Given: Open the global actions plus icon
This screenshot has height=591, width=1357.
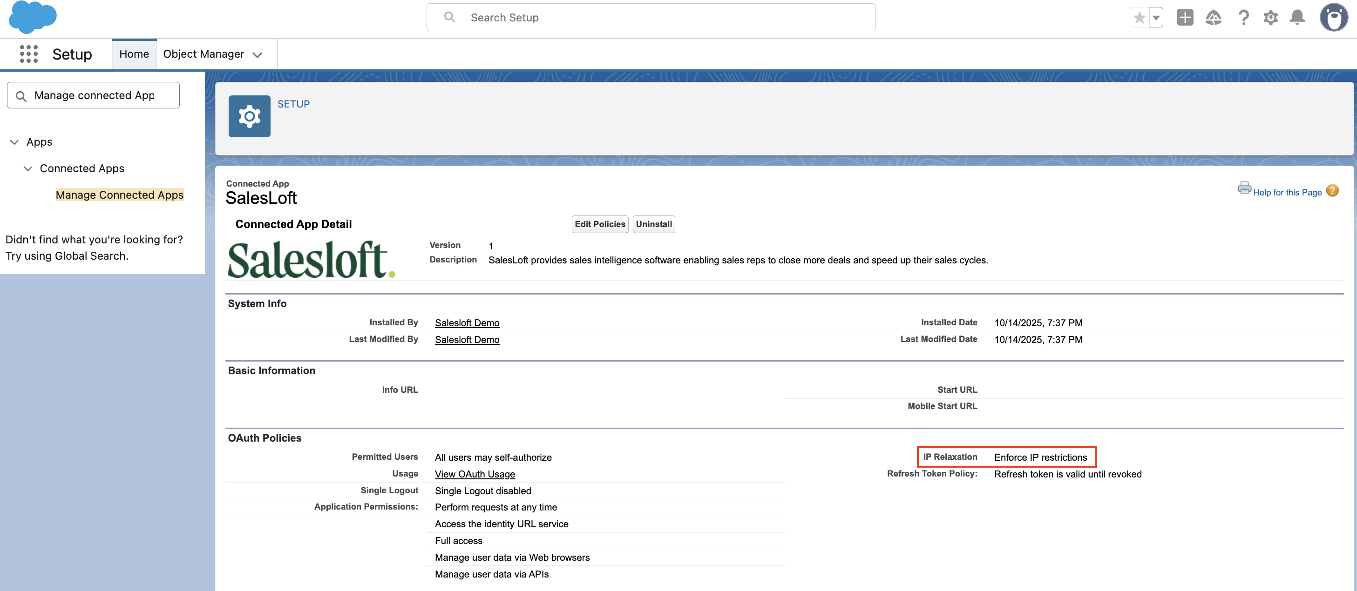Looking at the screenshot, I should point(1185,17).
